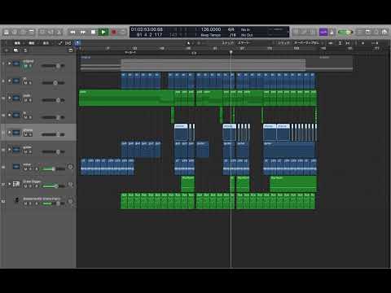Open the Library icon at toolbar left
The height and width of the screenshot is (293, 391).
click(7, 33)
